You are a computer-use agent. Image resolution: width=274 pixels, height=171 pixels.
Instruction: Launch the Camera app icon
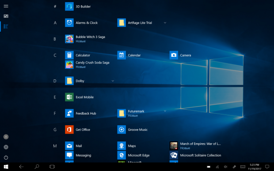[x=174, y=55]
